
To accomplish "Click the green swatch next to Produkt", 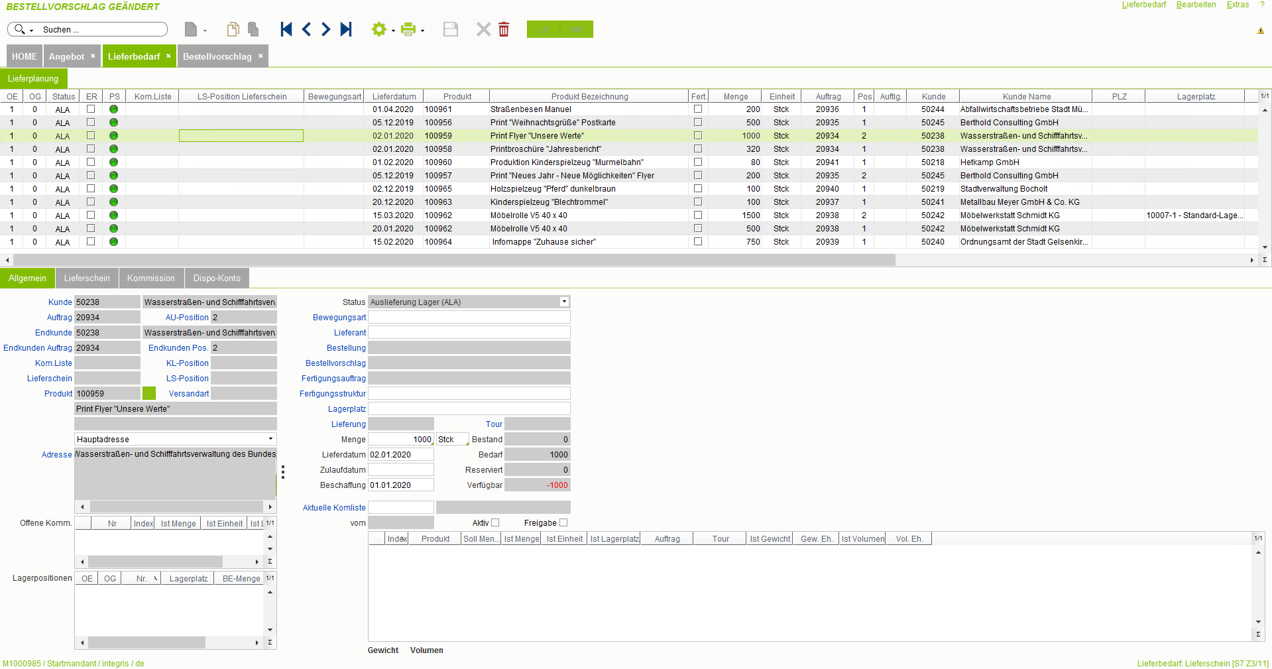I will (x=149, y=393).
